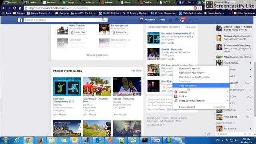Open chat with Kundan Raj
256x144 pixels.
click(234, 110)
